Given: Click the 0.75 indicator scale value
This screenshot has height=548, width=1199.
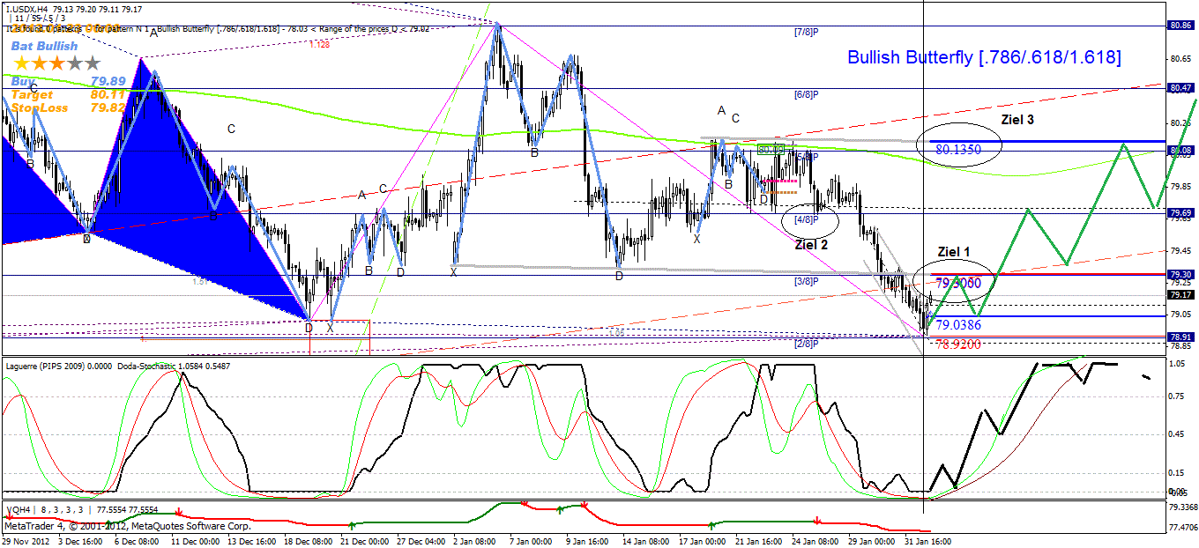Looking at the screenshot, I should pos(1178,396).
